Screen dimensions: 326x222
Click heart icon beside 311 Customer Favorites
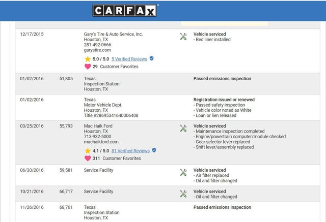(x=88, y=158)
